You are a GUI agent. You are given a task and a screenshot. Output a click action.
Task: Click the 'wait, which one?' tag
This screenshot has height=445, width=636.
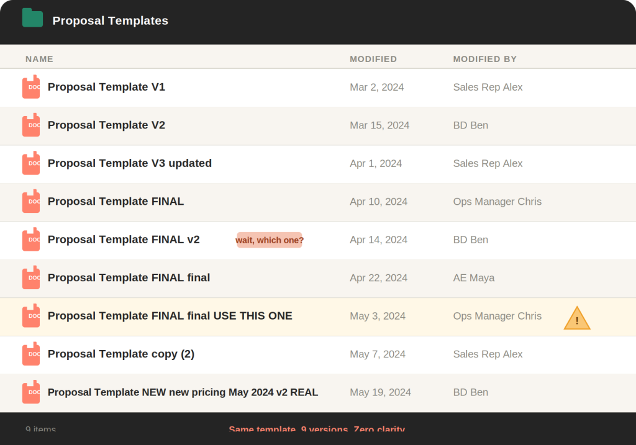click(x=269, y=240)
